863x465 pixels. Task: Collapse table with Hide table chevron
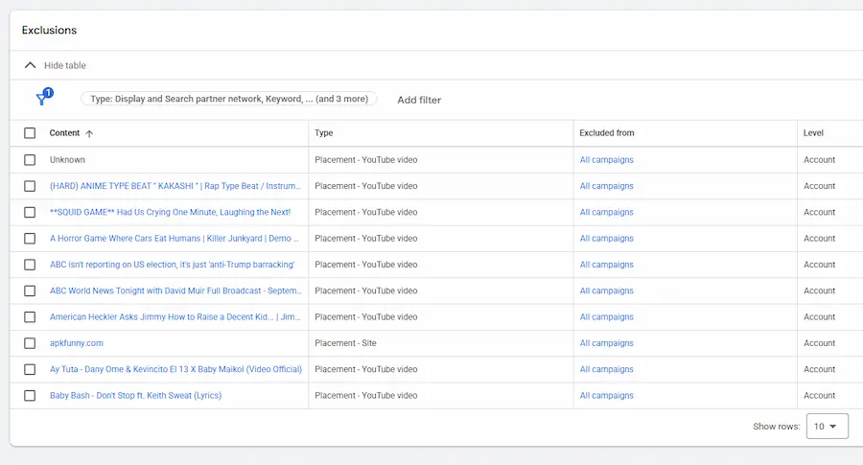click(x=31, y=65)
